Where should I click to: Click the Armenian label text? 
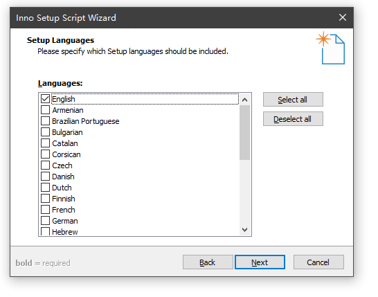tap(68, 110)
